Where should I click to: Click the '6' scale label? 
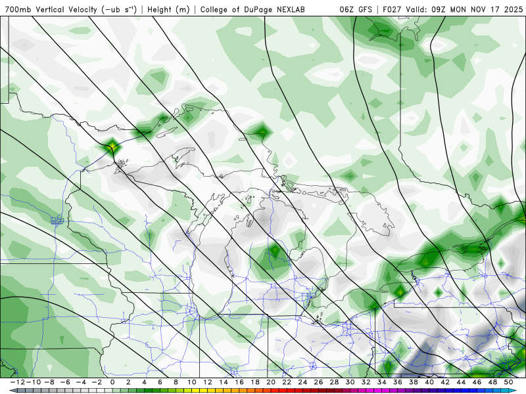160,382
